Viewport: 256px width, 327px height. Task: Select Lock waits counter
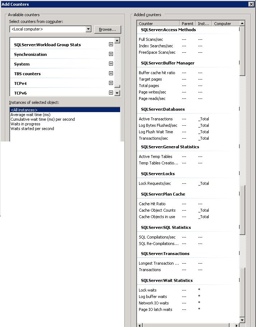[147, 290]
